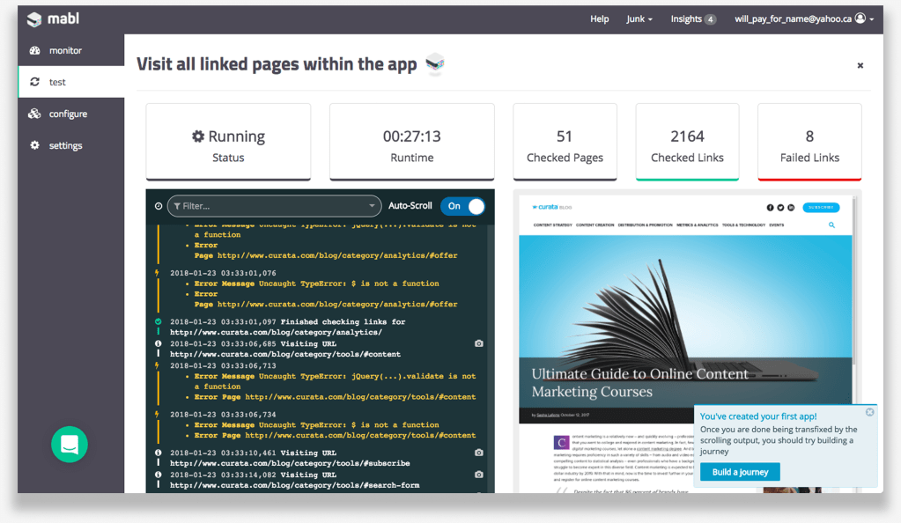The height and width of the screenshot is (523, 901).
Task: Click the Help link in the top bar
Action: [x=599, y=18]
